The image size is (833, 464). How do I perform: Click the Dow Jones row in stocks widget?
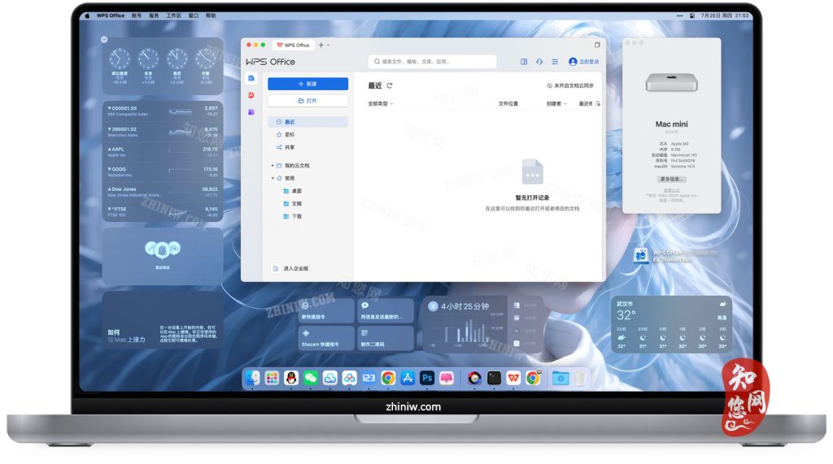[163, 192]
